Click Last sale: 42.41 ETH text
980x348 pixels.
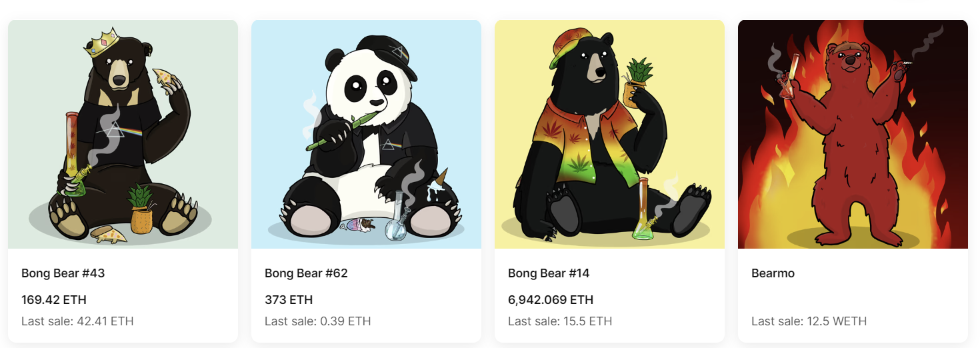click(77, 321)
